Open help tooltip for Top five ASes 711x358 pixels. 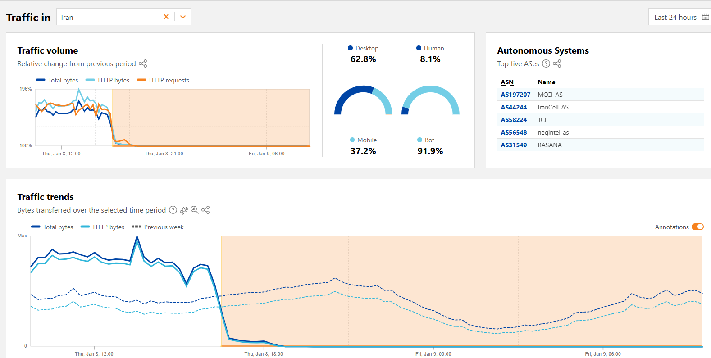pyautogui.click(x=546, y=63)
